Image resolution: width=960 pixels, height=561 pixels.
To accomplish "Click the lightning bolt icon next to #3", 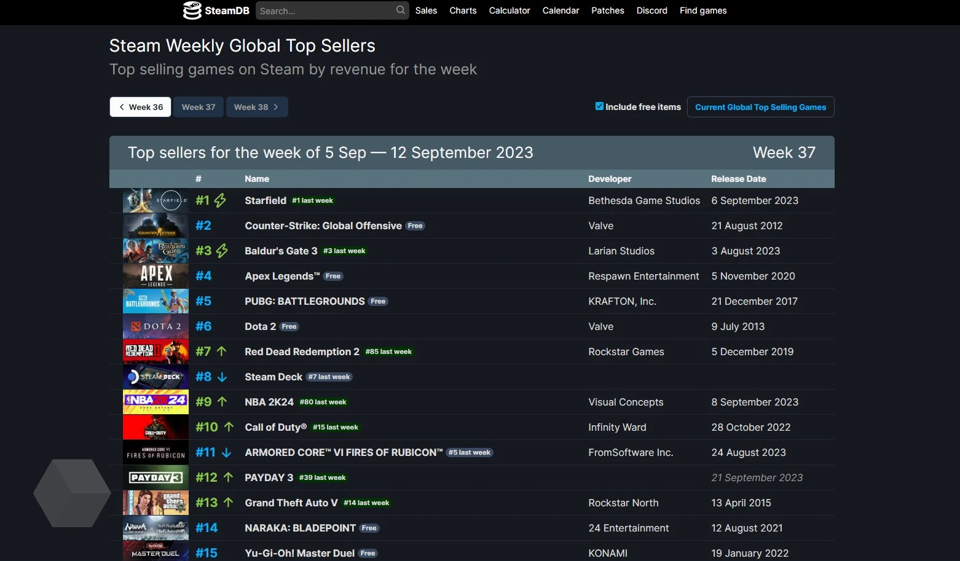I will [222, 251].
